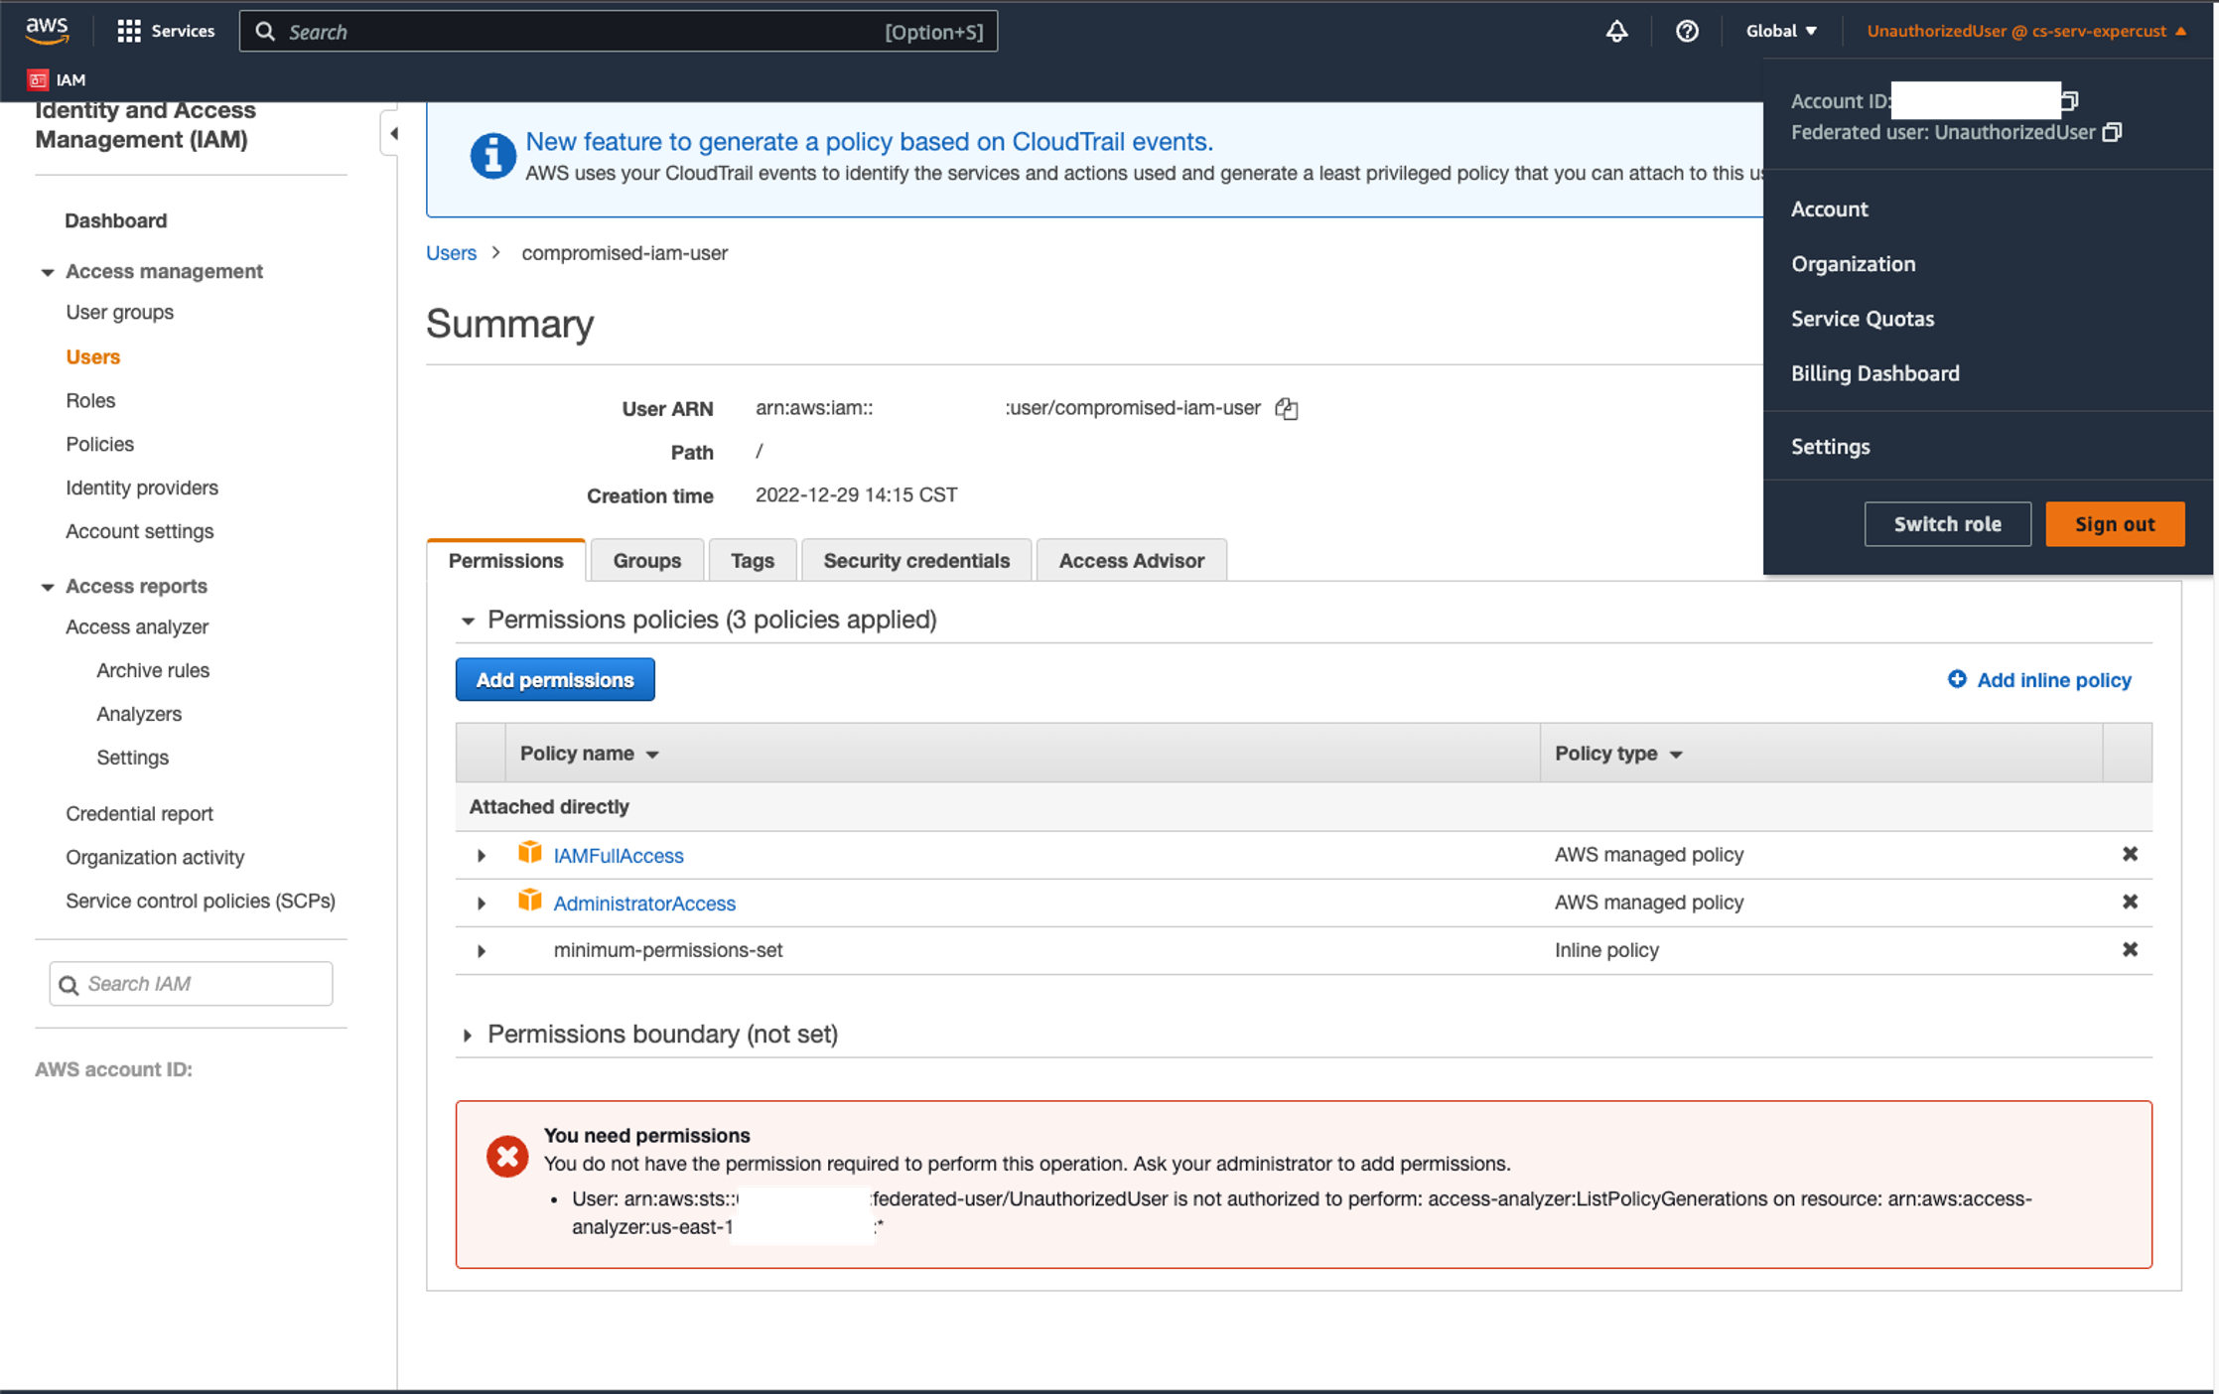Open the Access Advisor tab

tap(1132, 560)
